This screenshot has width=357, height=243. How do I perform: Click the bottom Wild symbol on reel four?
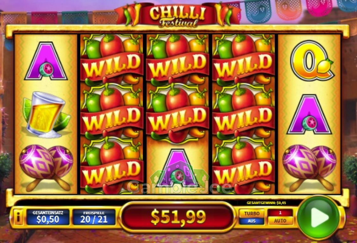243,166
